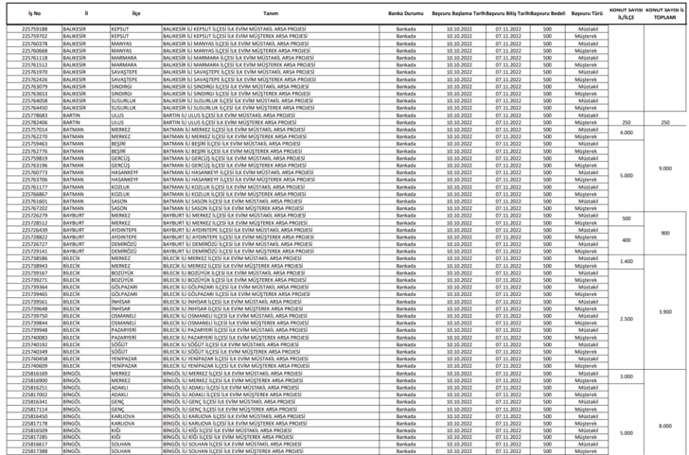Click 'Bankada' in row 225763079

pos(406,86)
